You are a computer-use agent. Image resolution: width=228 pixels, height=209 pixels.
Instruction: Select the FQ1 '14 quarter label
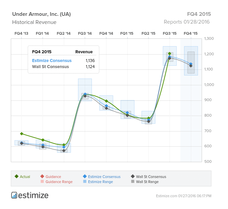click(42, 33)
